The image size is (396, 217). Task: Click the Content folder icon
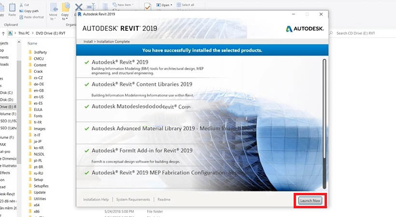point(30,65)
